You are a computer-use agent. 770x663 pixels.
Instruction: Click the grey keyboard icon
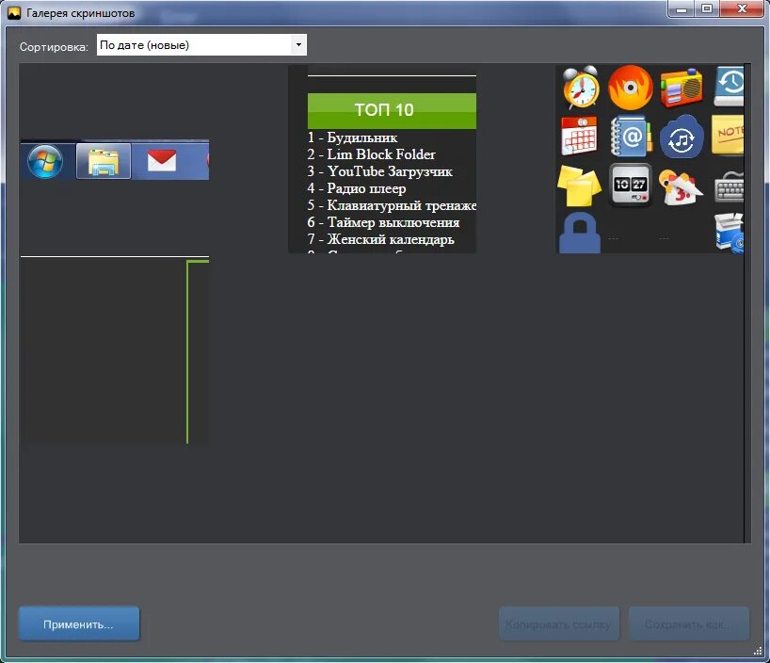point(729,186)
